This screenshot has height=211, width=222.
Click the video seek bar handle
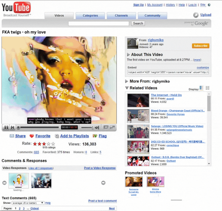(x=18, y=127)
